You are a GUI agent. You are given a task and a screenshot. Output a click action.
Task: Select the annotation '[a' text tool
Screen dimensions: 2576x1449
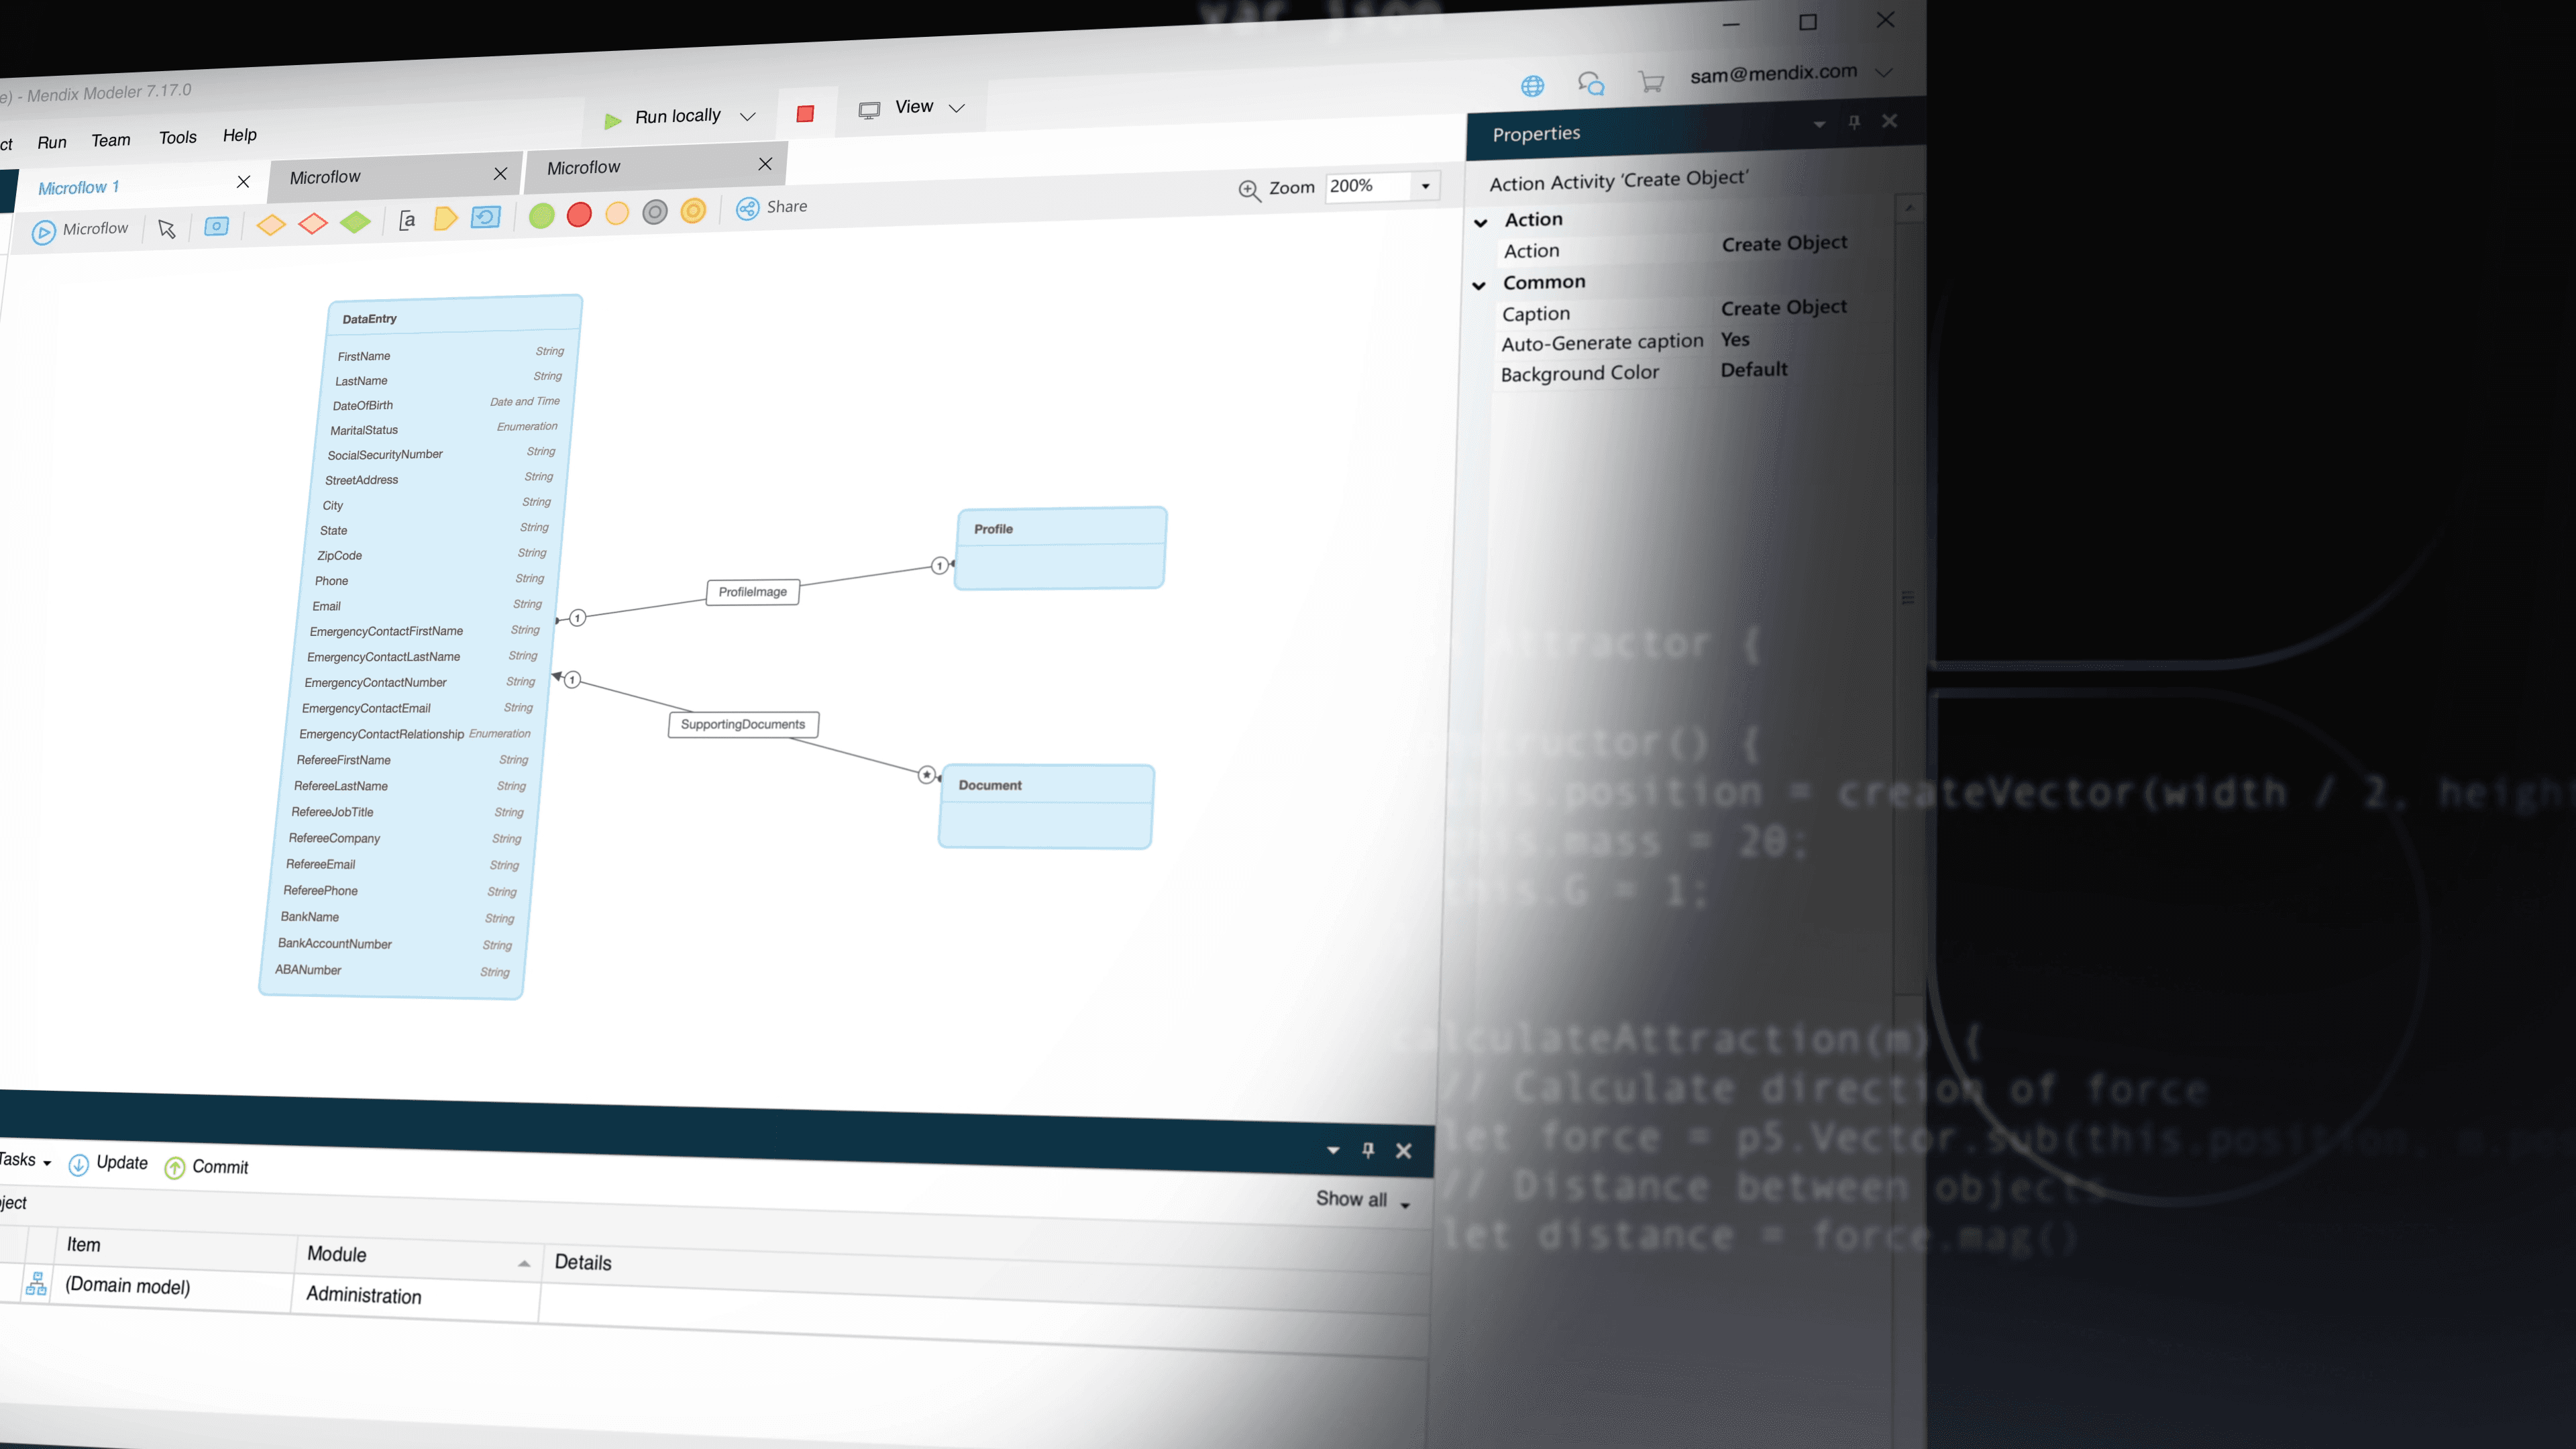click(407, 220)
